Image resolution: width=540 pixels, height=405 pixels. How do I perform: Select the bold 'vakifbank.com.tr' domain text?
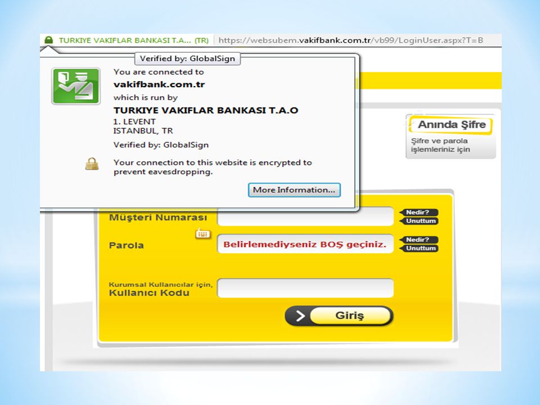coord(159,84)
